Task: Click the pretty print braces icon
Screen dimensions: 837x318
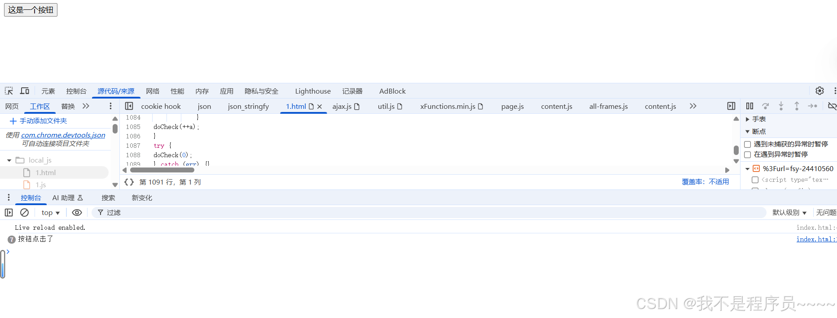Action: (x=129, y=182)
